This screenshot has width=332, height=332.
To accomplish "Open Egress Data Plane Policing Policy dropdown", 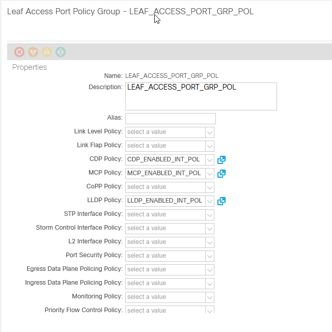I will click(x=209, y=270).
